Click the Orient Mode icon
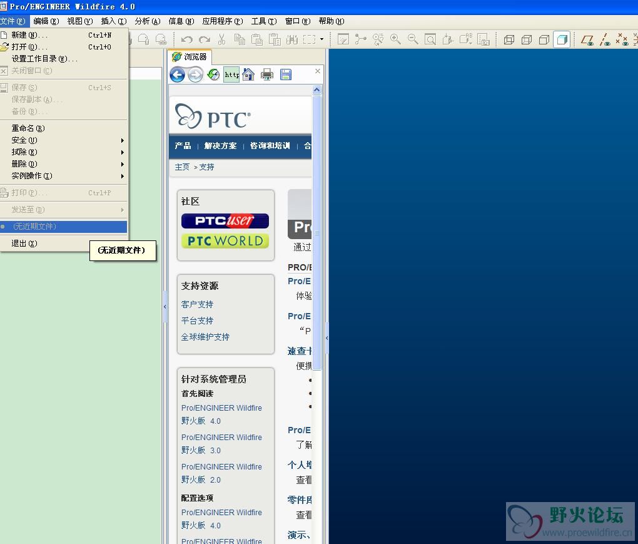Image resolution: width=638 pixels, height=544 pixels. [378, 39]
